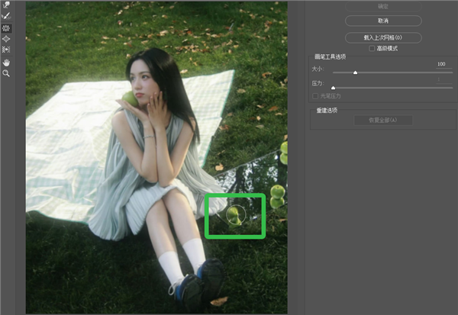Click the green apple held by the girl
The image size is (458, 315).
click(131, 98)
